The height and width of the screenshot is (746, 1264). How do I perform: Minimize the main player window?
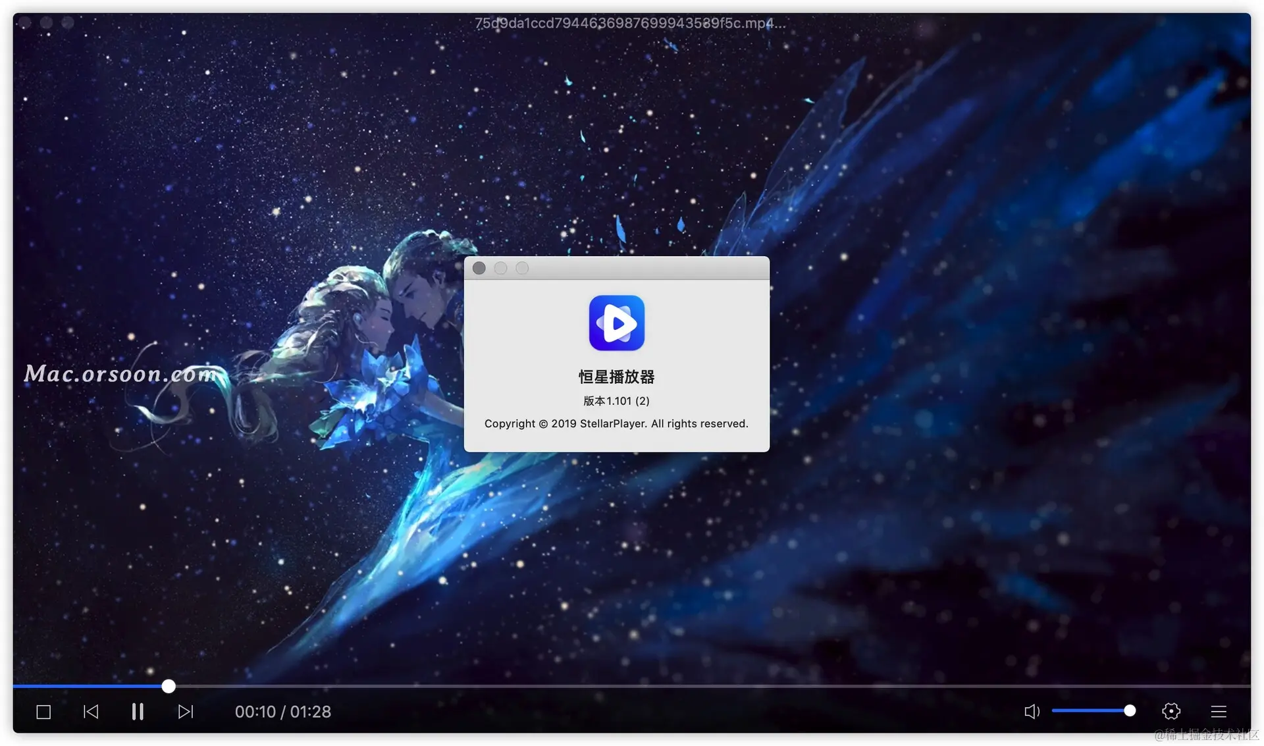coord(46,22)
